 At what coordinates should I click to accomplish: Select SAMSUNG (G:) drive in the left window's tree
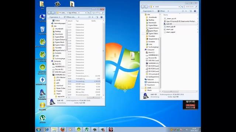tap(60, 75)
